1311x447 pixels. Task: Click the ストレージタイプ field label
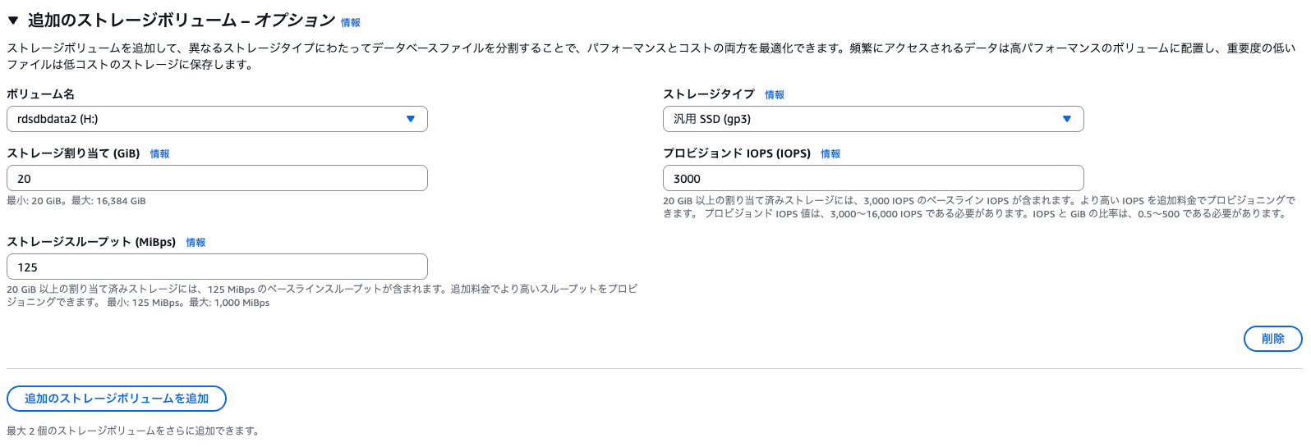point(708,94)
